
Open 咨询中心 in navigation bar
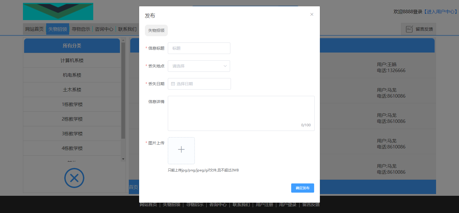coord(104,29)
